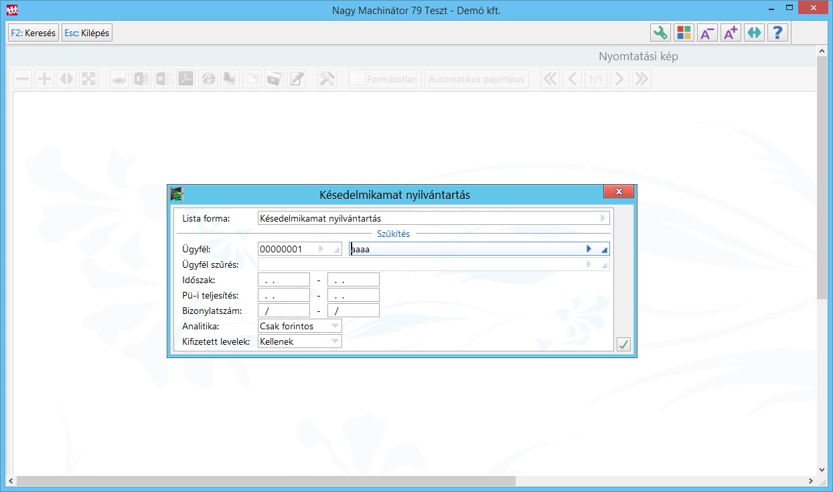Click the Ügyfél name field containing aaaa

click(x=479, y=249)
